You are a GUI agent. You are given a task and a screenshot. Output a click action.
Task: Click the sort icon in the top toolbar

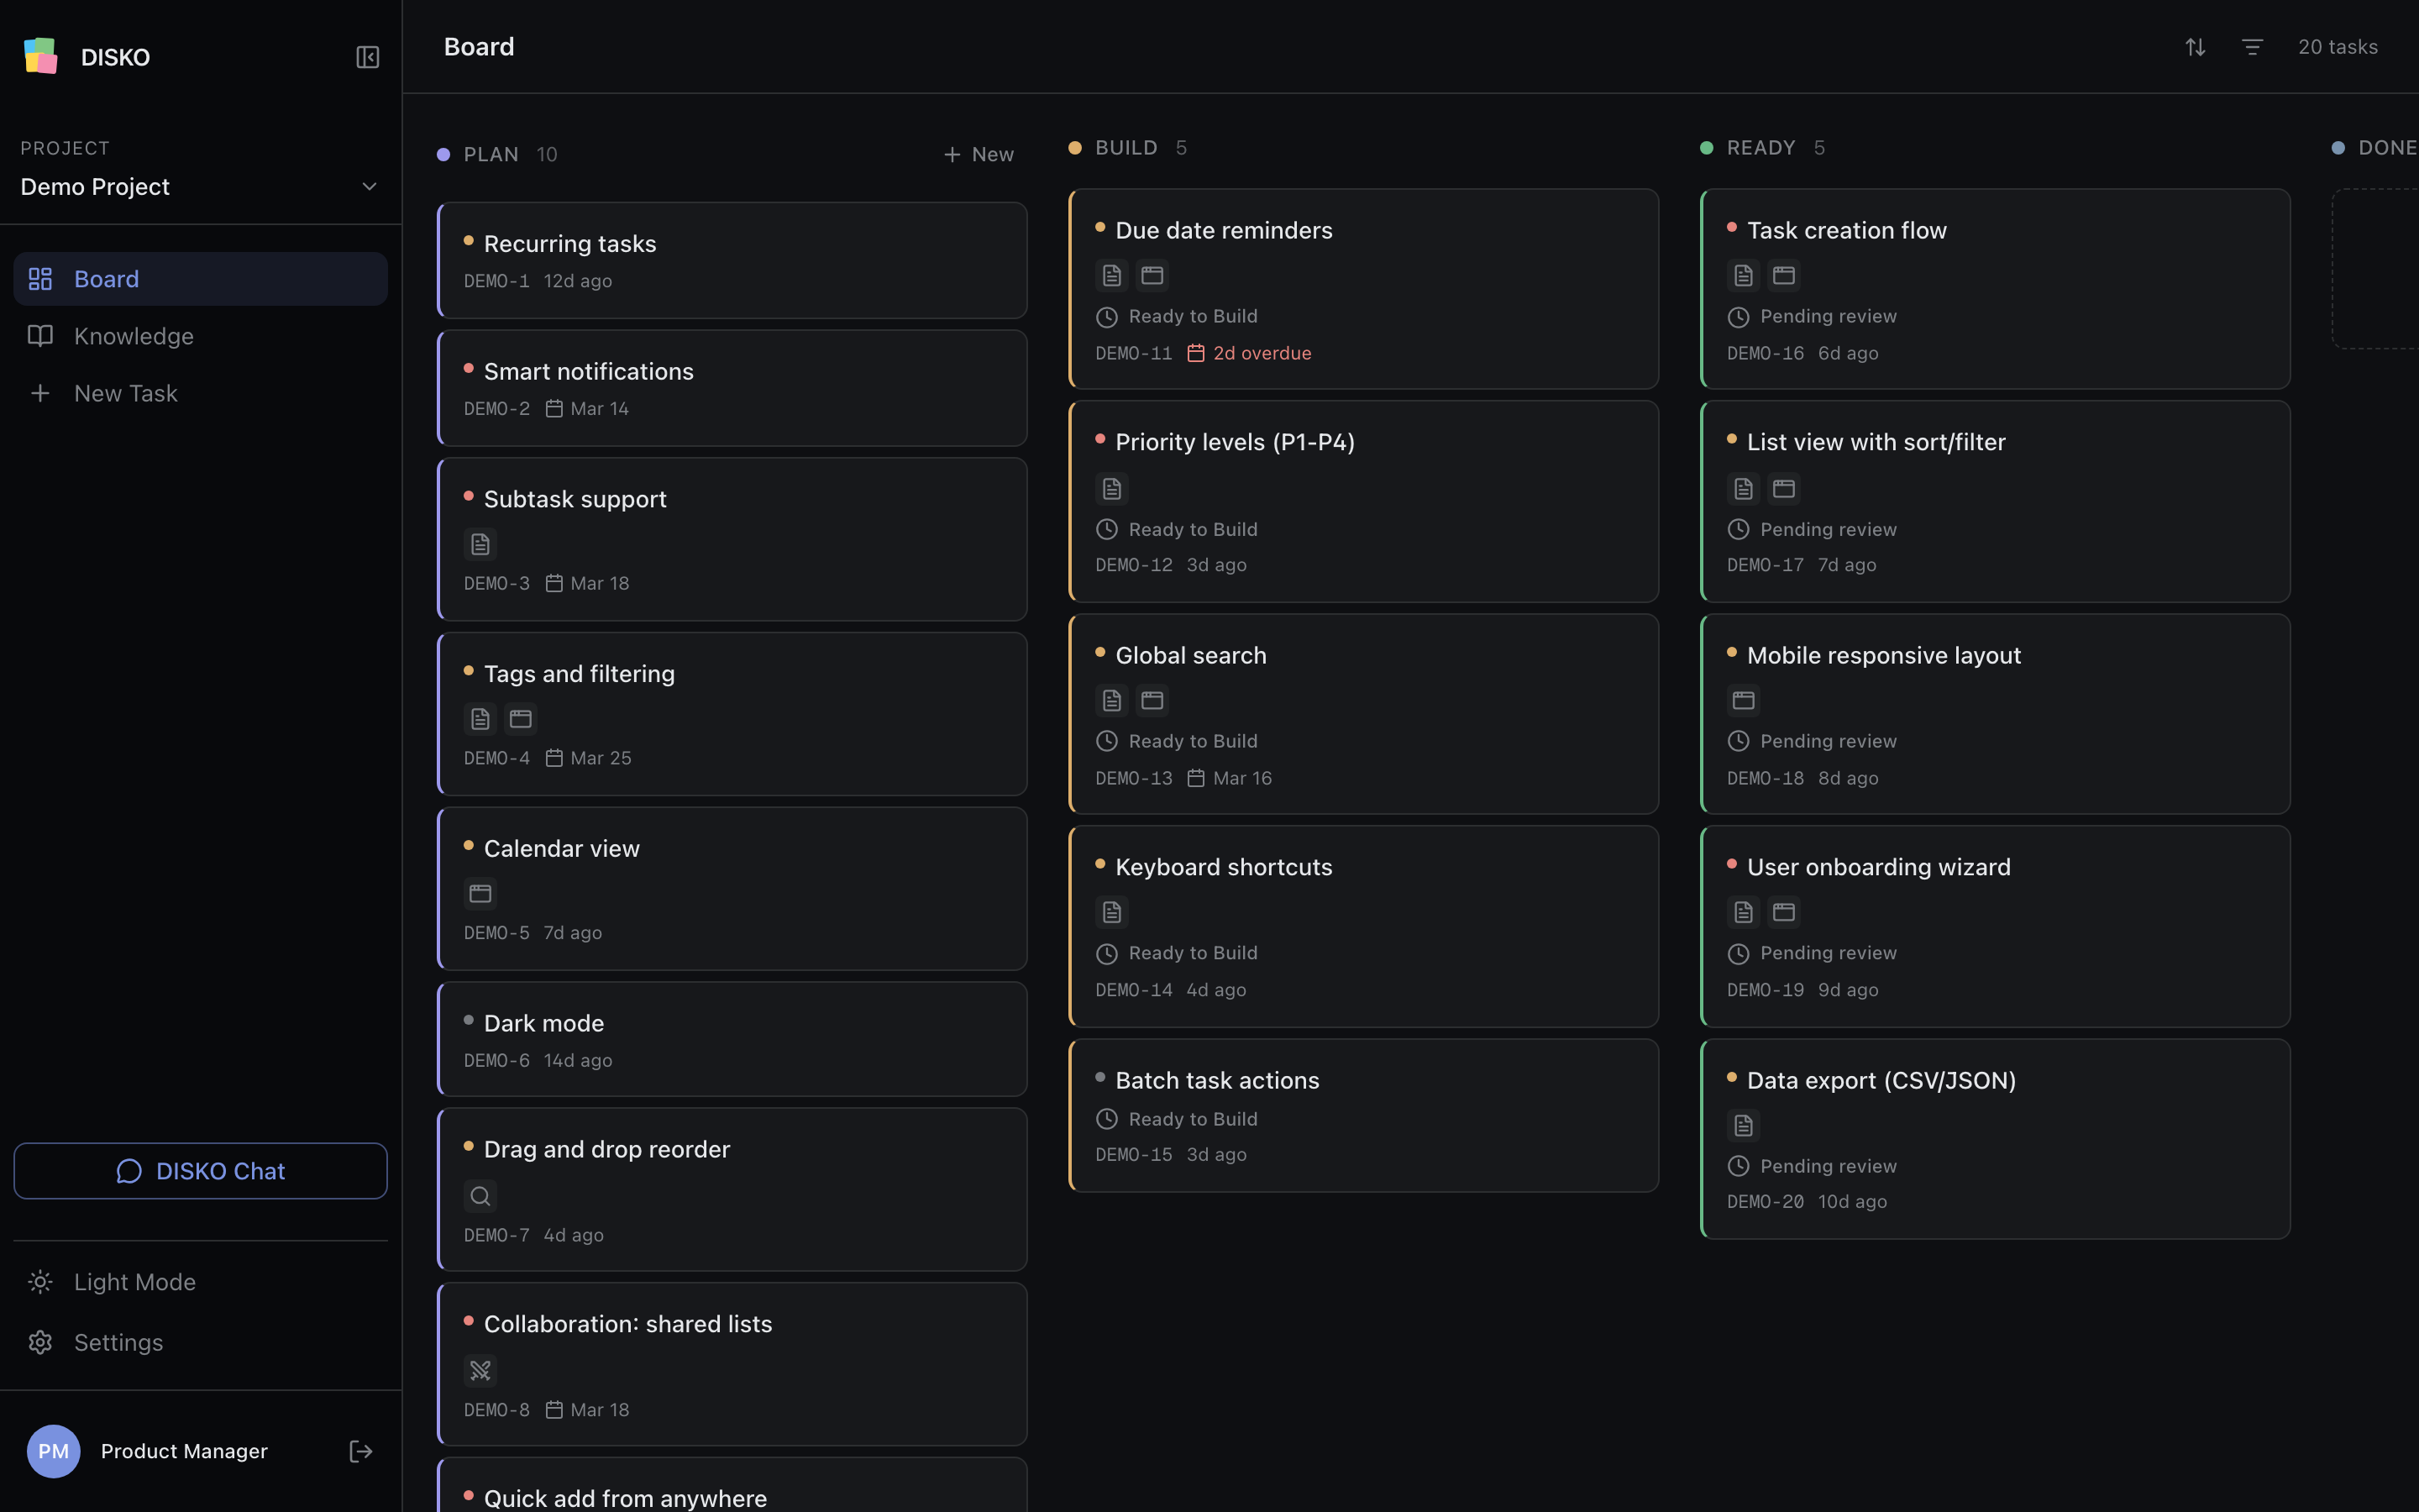[2195, 46]
